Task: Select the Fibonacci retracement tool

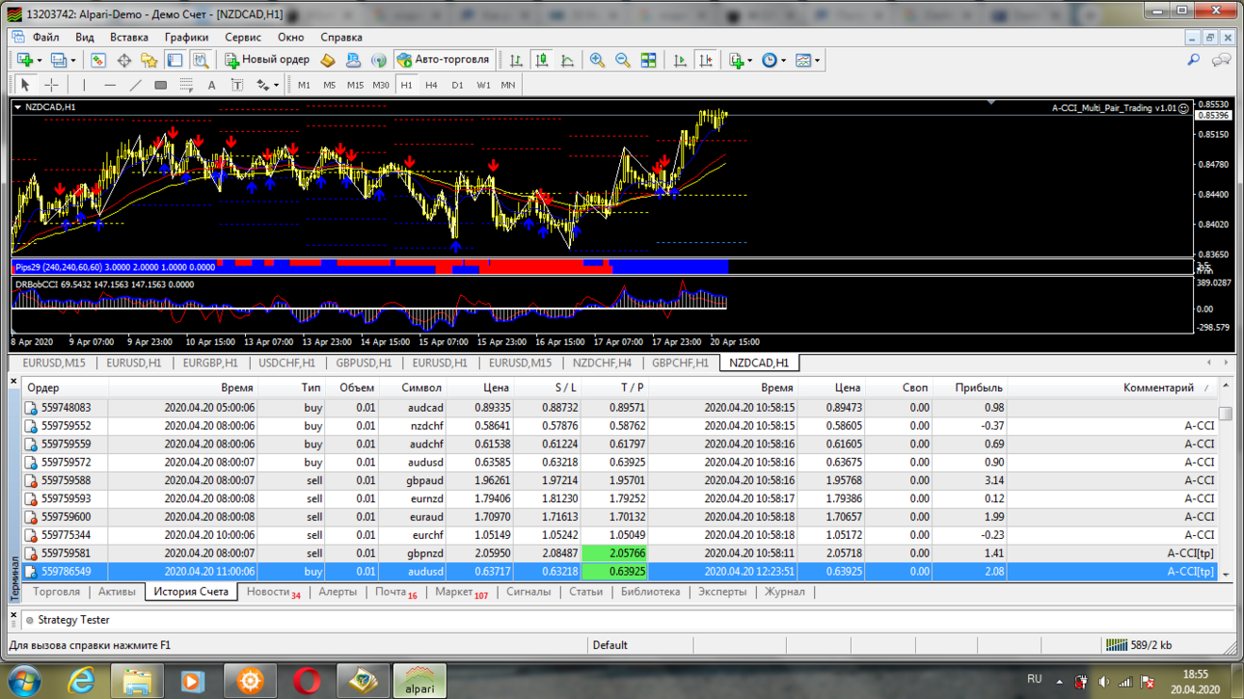Action: point(186,85)
